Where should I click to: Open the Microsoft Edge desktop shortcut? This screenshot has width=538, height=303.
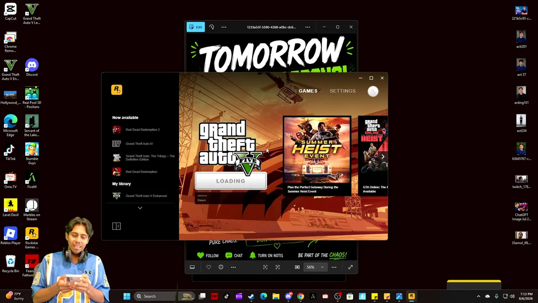pos(11,126)
